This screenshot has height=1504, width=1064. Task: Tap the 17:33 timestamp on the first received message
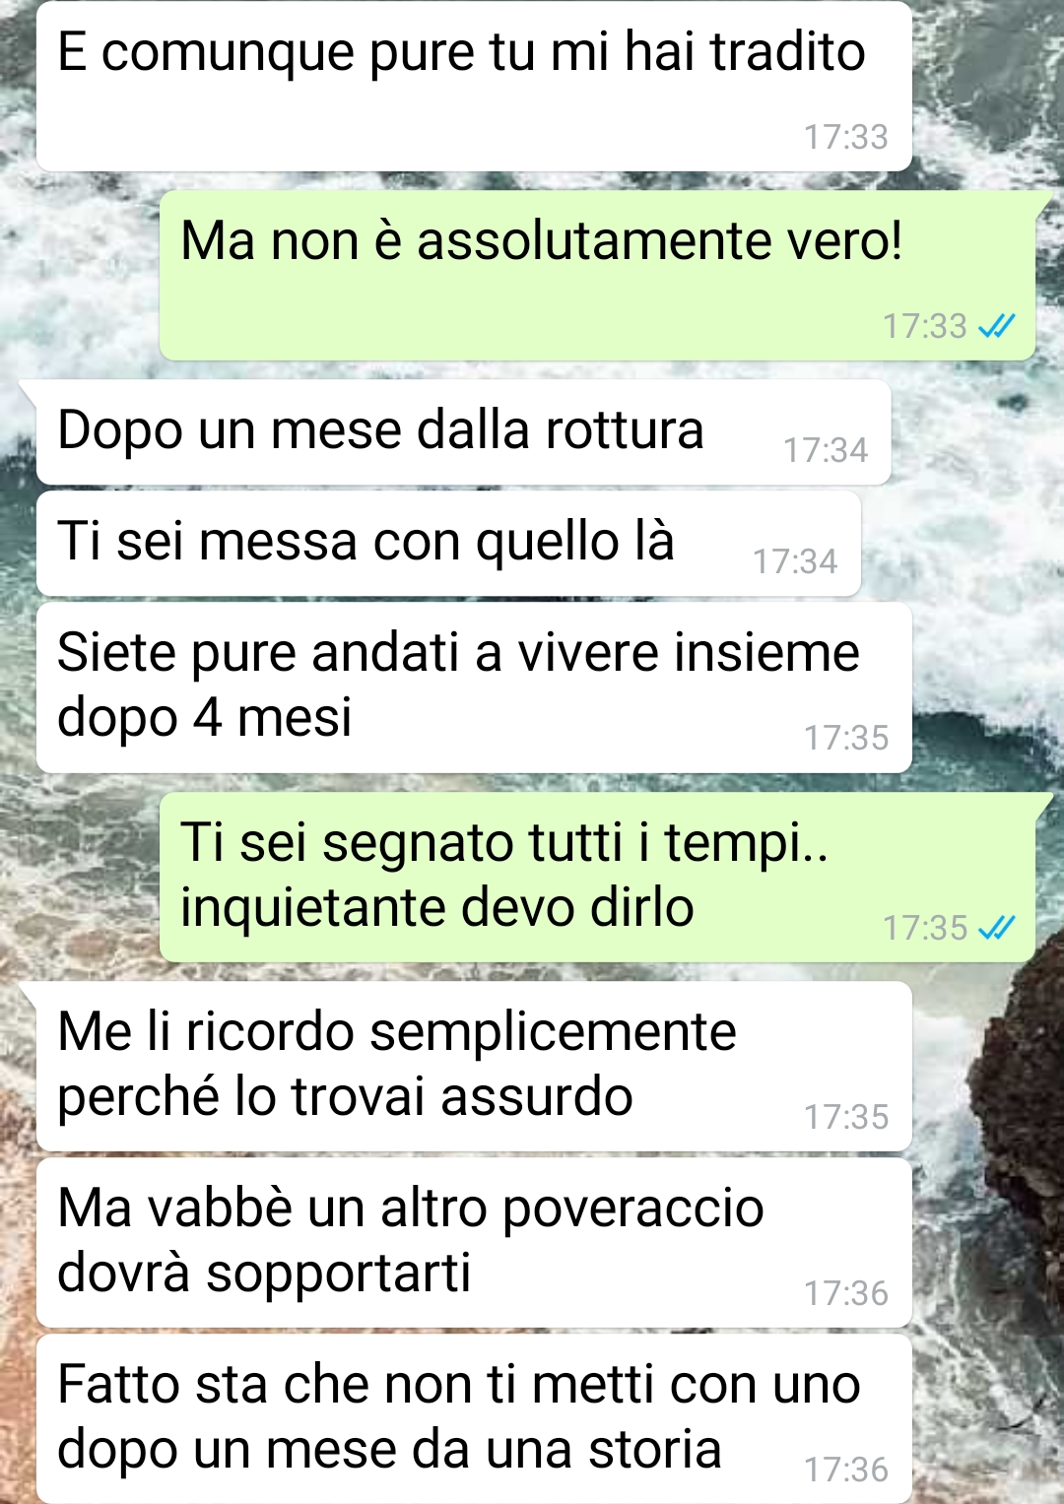845,137
